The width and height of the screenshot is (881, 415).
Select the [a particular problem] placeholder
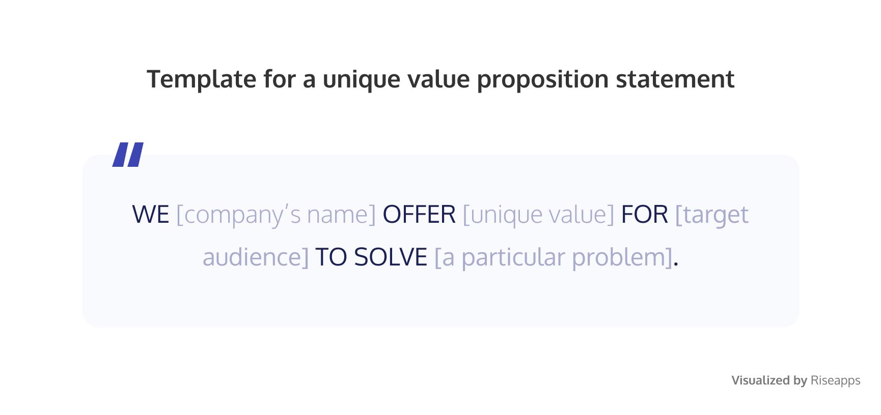pos(553,257)
